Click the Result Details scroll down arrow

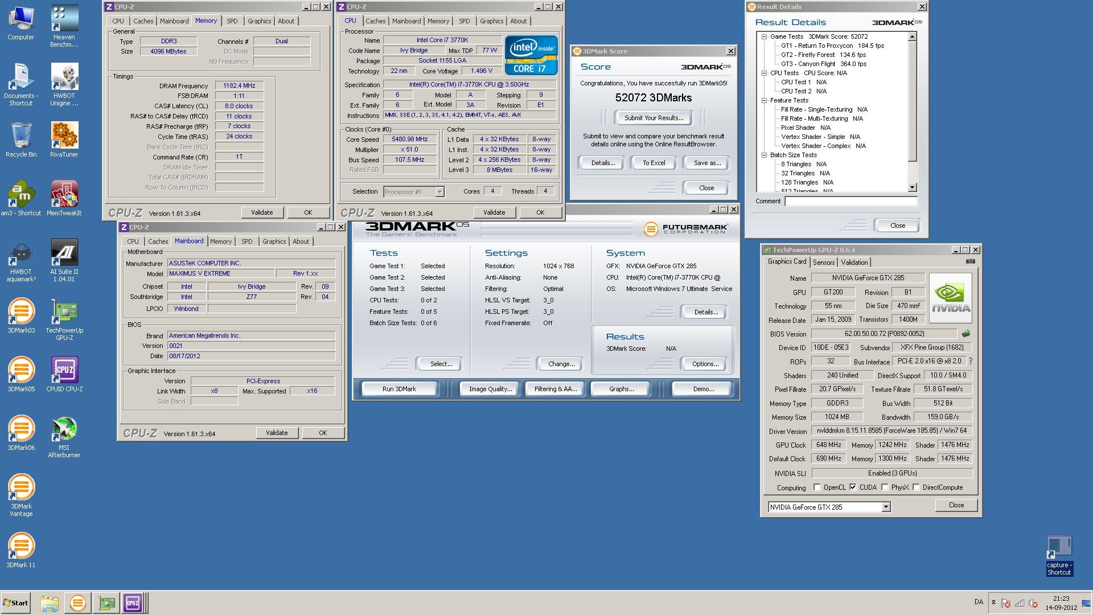pos(912,187)
